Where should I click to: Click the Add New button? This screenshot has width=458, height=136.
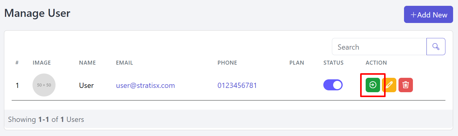click(429, 14)
